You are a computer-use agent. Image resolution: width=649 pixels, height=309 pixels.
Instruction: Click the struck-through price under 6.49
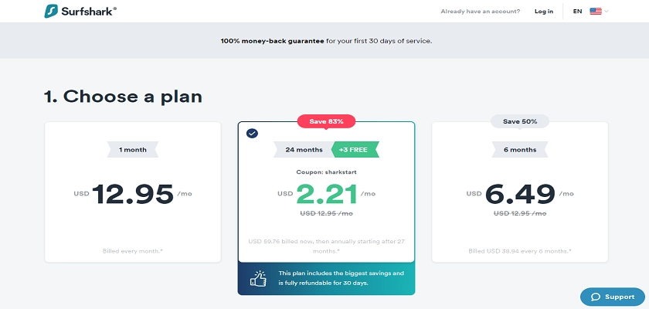pyautogui.click(x=520, y=213)
